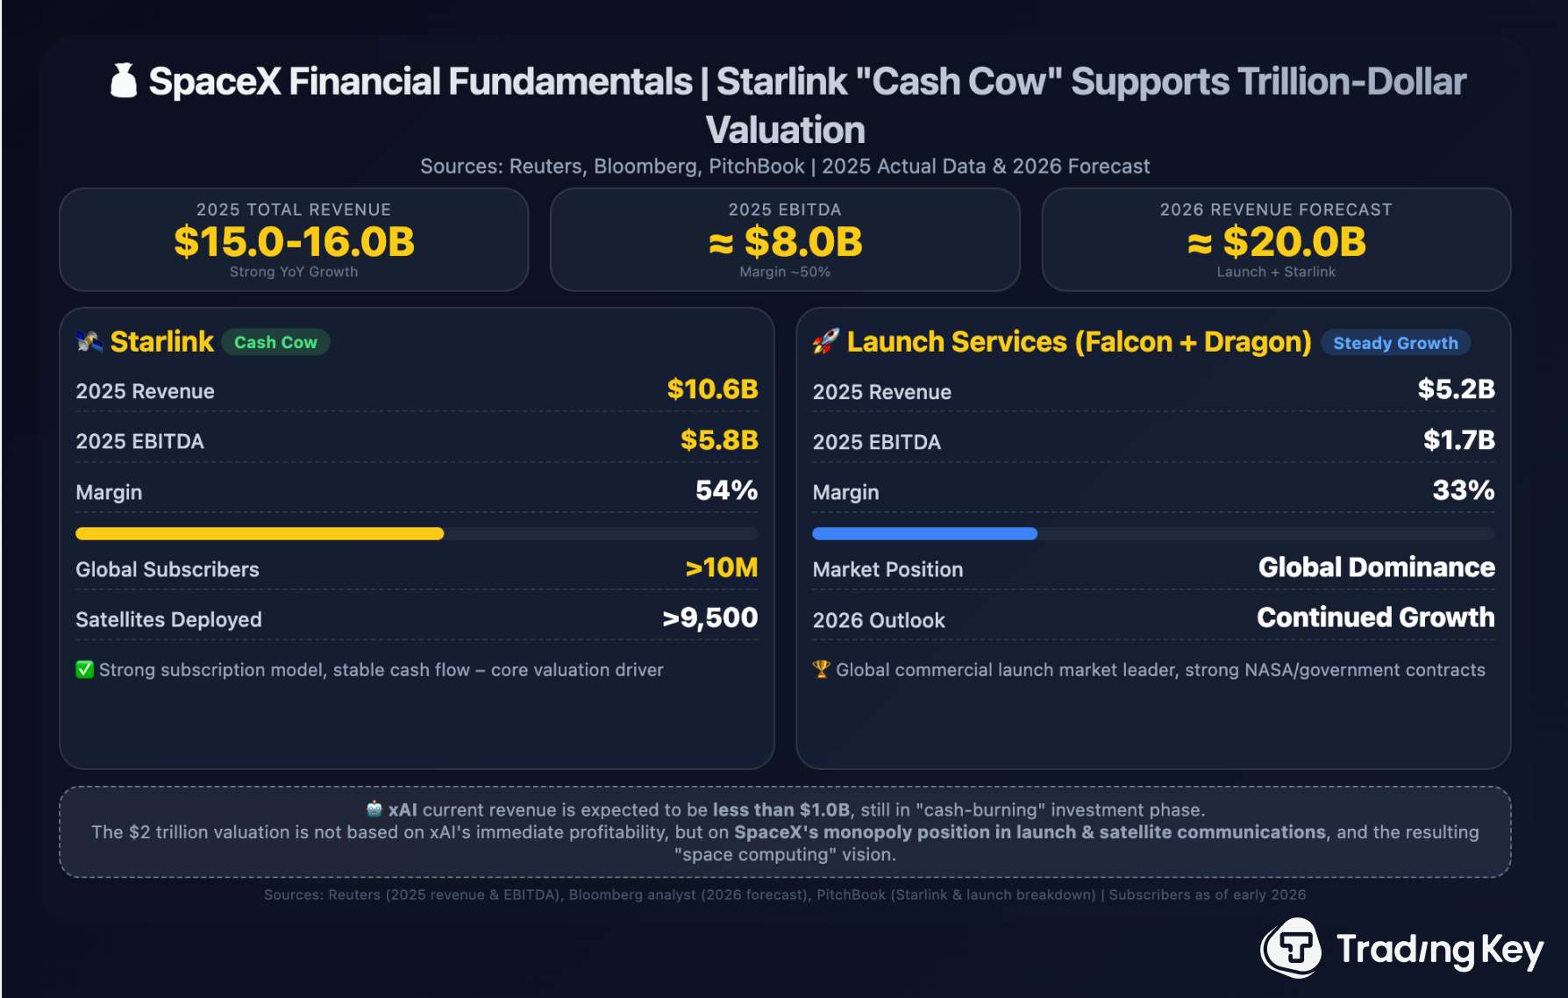Click the Global Subscribers >10M value

(x=721, y=568)
